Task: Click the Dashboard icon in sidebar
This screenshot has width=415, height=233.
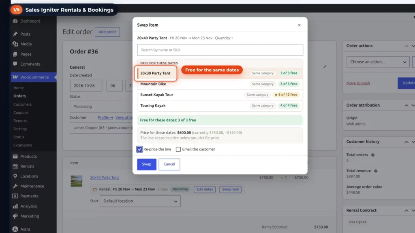Action: tap(15, 21)
